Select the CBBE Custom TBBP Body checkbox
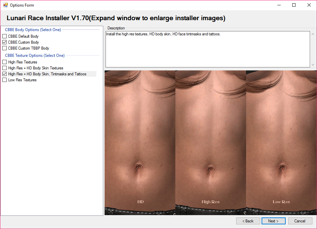 (x=4, y=48)
